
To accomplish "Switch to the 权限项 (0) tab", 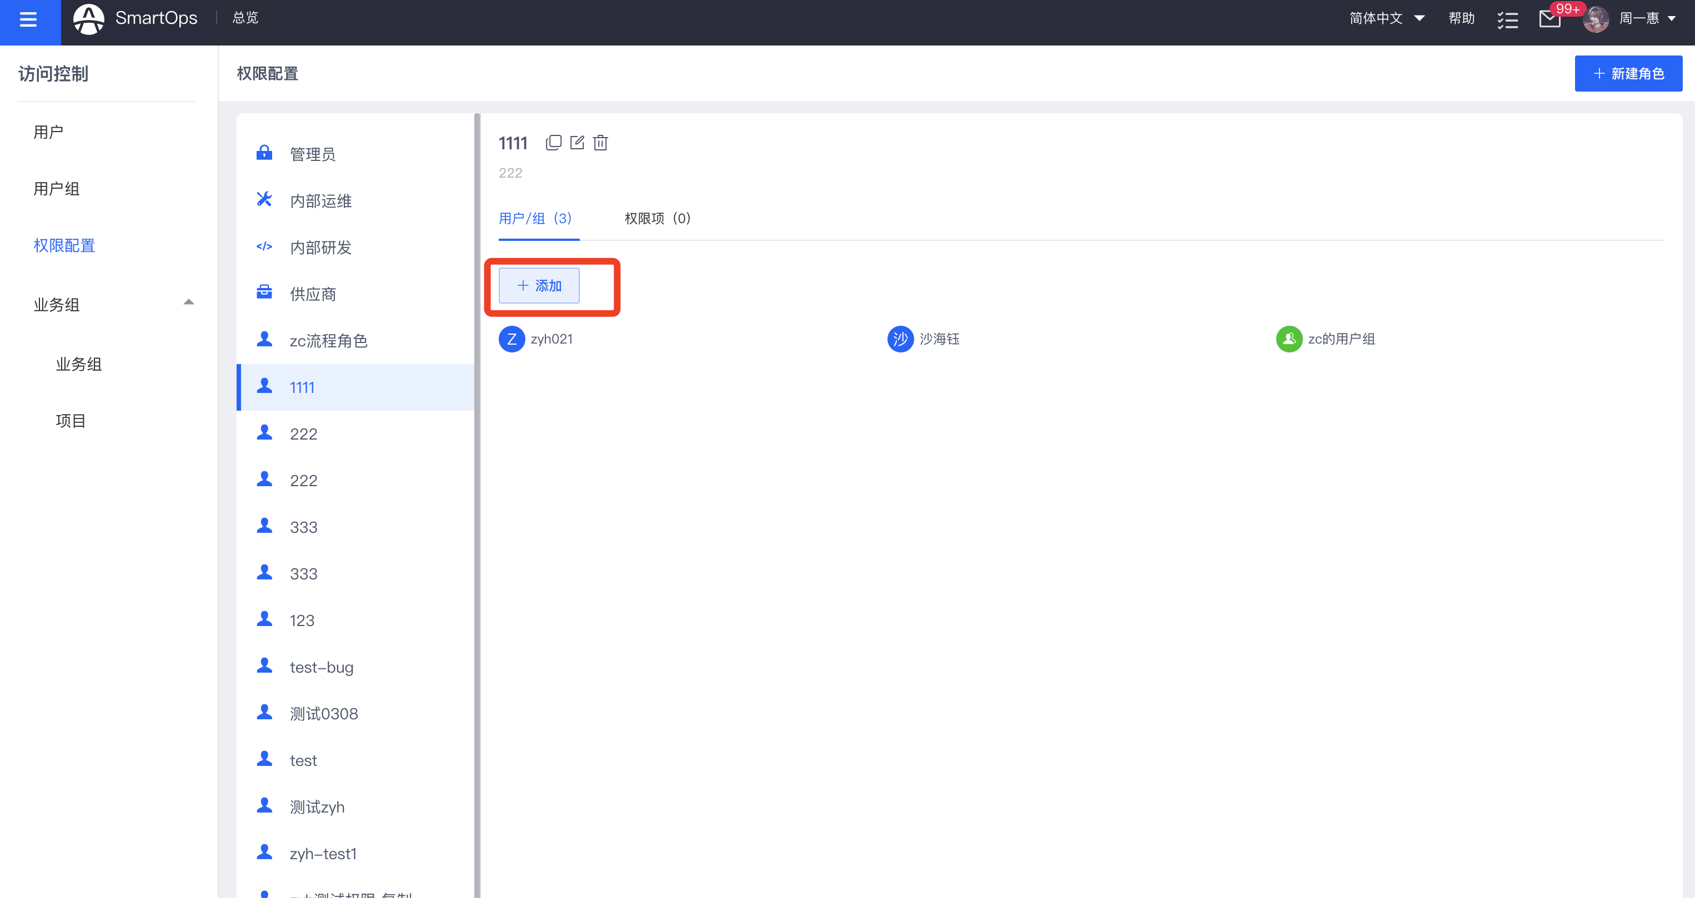I will pos(656,218).
